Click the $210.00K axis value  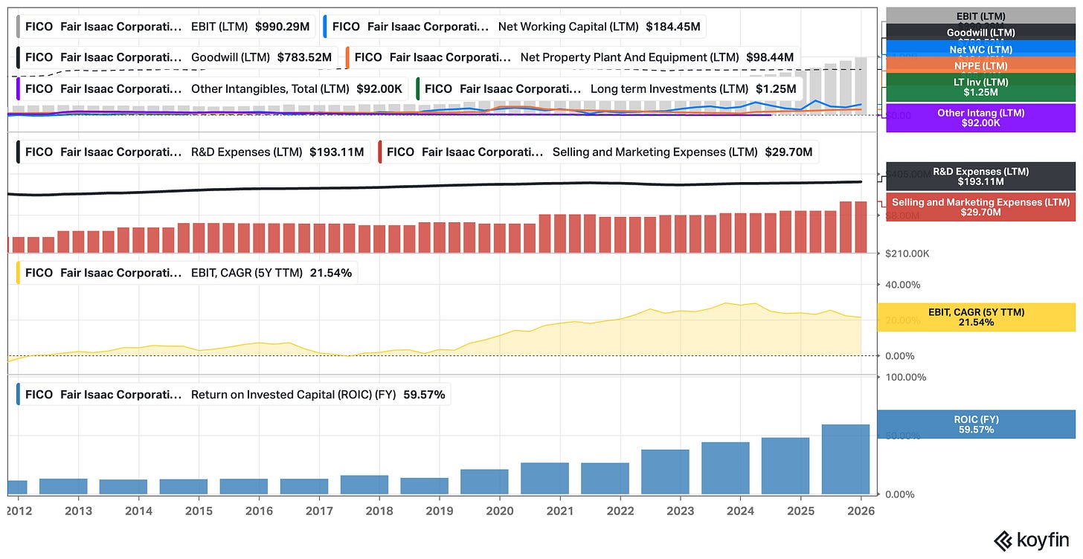pos(906,253)
